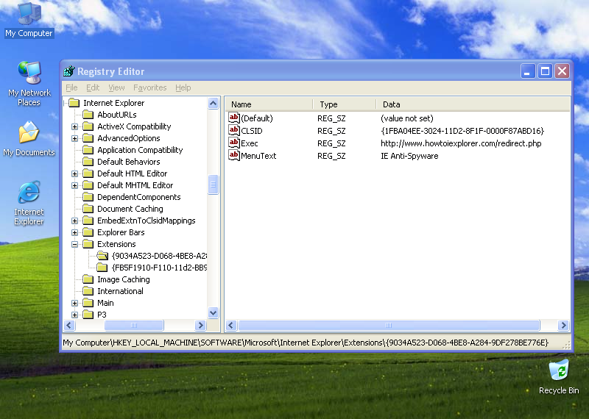The height and width of the screenshot is (419, 589).
Task: Select the CLSID string value icon
Action: [x=234, y=131]
